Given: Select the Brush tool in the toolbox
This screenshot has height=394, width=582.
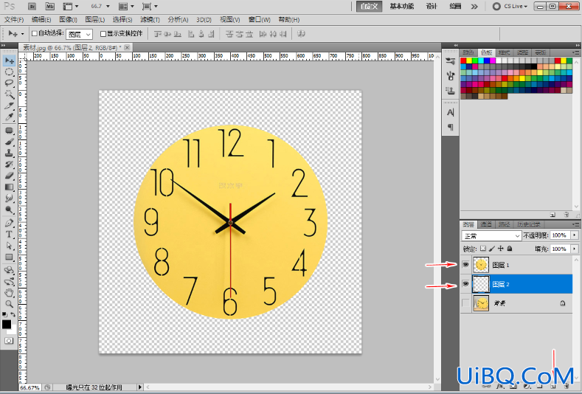Looking at the screenshot, I should (10, 142).
